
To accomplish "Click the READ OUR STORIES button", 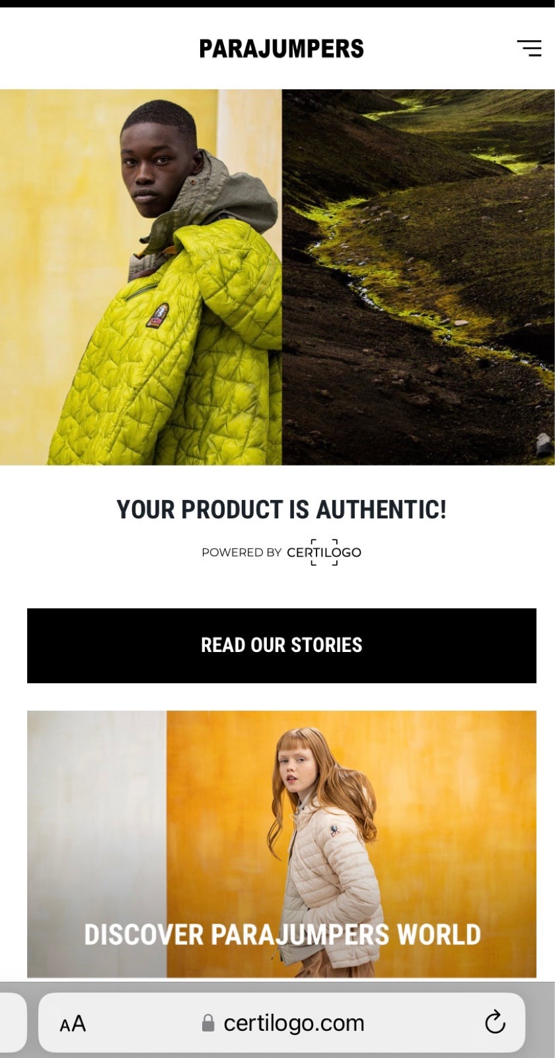I will (281, 645).
